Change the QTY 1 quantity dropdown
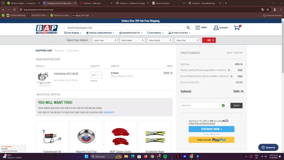The height and width of the screenshot is (160, 284). pyautogui.click(x=97, y=75)
